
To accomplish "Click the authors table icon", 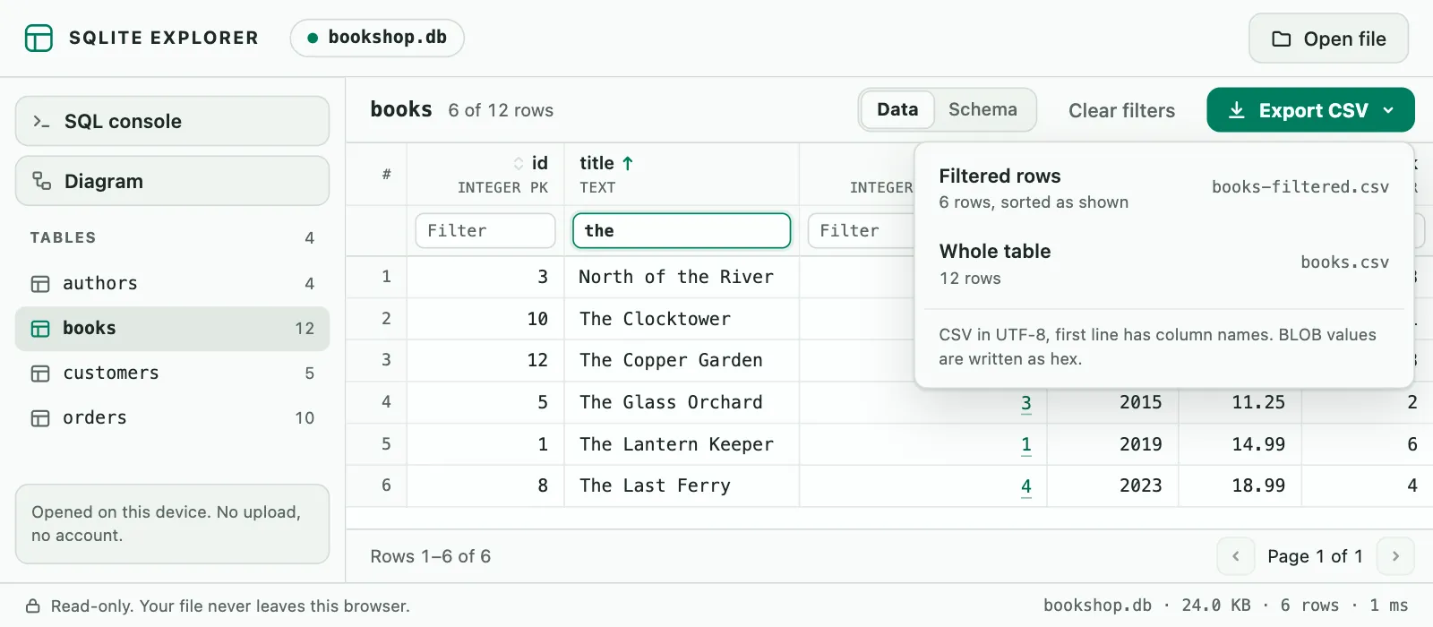I will (40, 284).
